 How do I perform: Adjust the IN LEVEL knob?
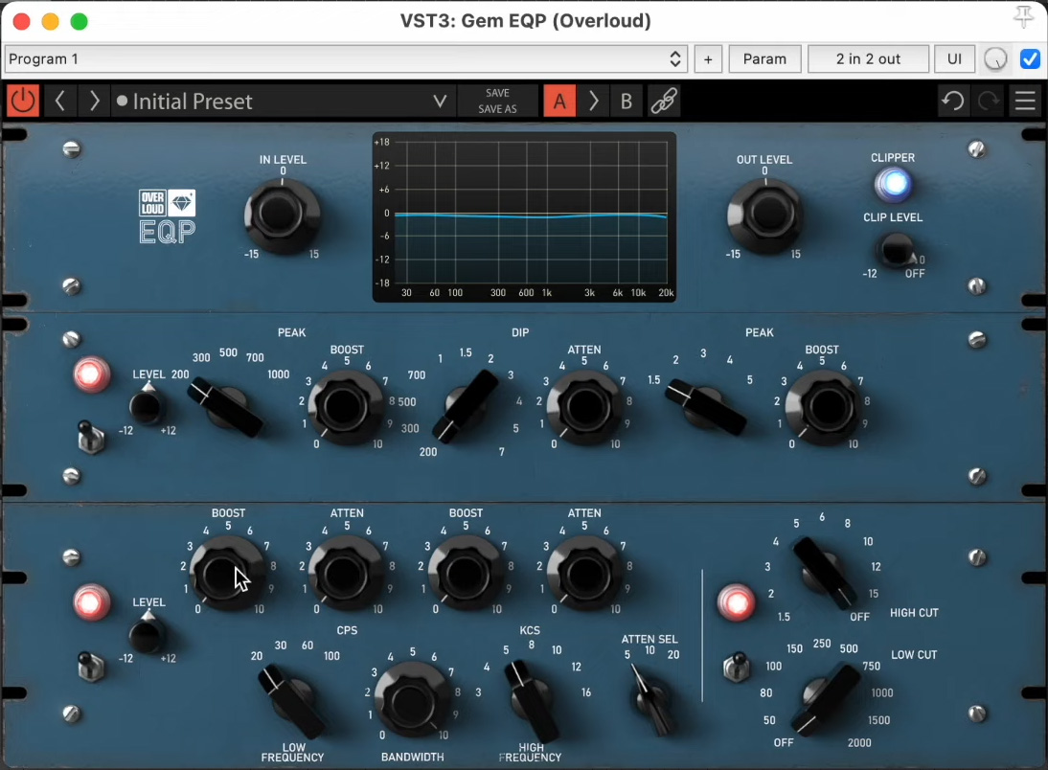click(x=282, y=213)
